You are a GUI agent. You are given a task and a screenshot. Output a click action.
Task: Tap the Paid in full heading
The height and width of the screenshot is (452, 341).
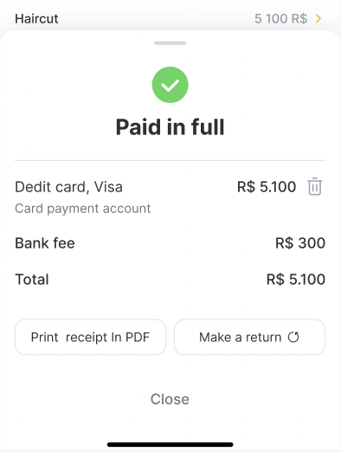pyautogui.click(x=170, y=127)
